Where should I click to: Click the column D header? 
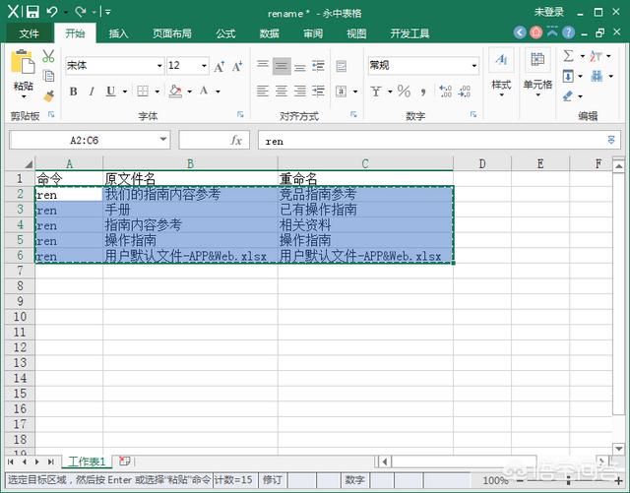pyautogui.click(x=482, y=163)
